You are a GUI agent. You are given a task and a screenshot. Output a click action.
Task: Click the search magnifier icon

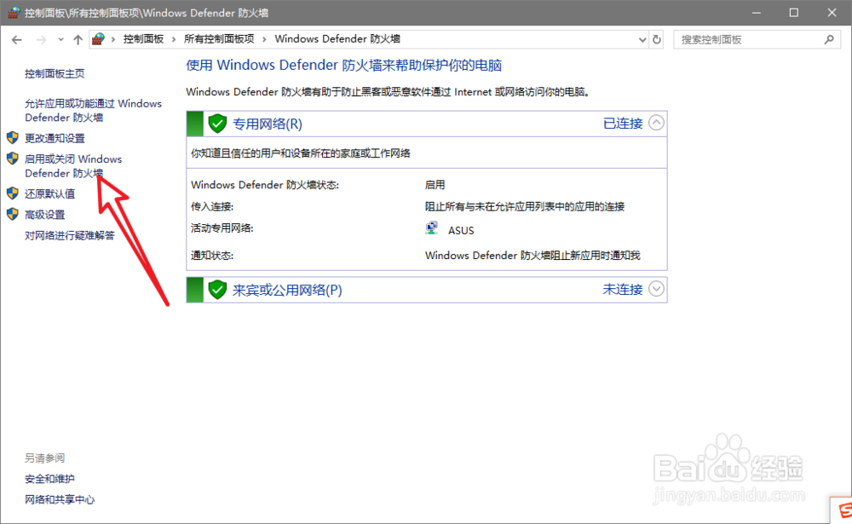point(827,38)
